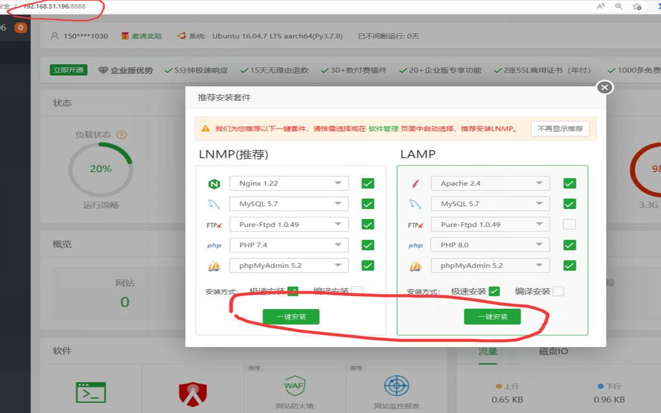Open LAMP Pure-Ftpd 1.0.49 dropdown
Viewport: 661px width, 413px height.
[491, 225]
